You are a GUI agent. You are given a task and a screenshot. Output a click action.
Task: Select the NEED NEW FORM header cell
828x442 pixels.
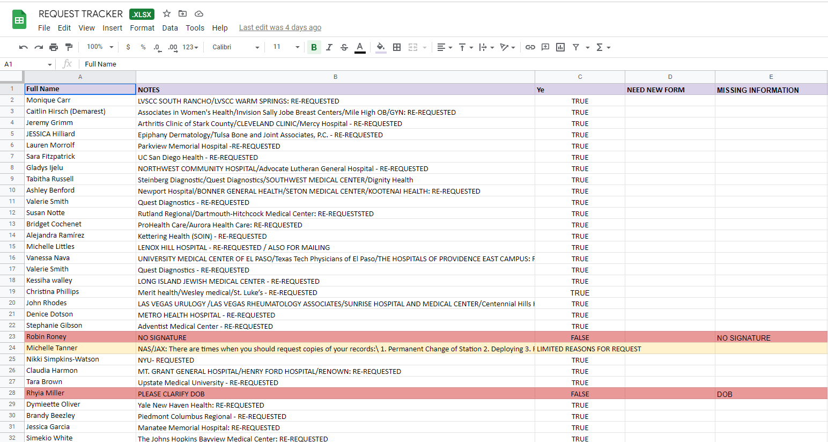coord(670,90)
